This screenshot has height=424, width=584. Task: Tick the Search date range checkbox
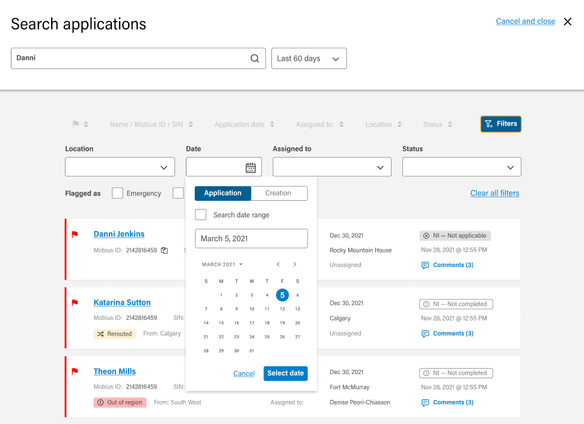201,215
